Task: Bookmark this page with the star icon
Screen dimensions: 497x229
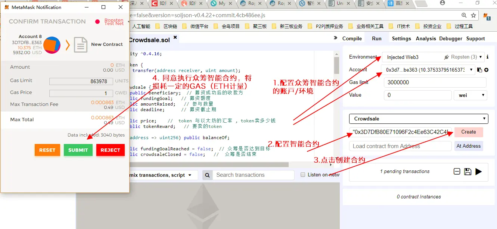Action: [x=473, y=16]
